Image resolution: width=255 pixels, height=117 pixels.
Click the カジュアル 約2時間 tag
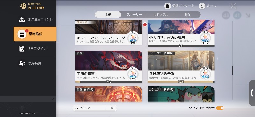161,53
